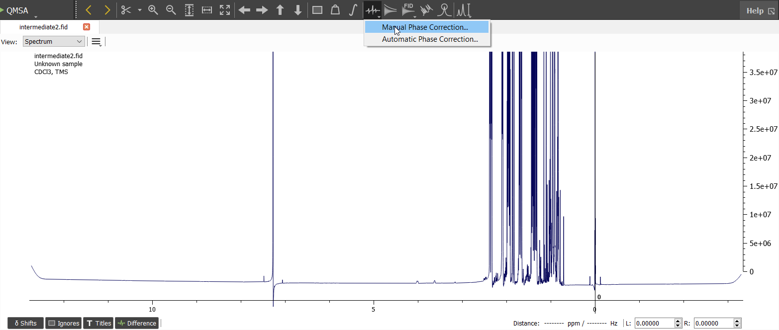Click the decaying signal apodization icon
Viewport: 779px width, 330px height.
click(x=390, y=10)
